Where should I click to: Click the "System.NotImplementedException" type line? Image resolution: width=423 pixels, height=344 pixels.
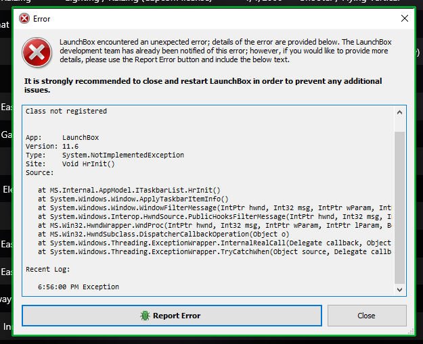tap(105, 155)
